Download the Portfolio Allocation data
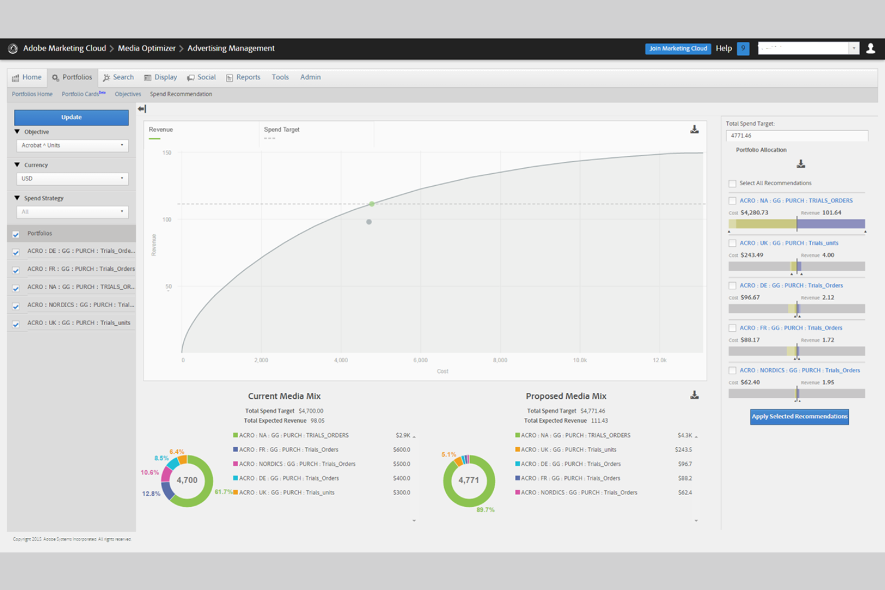The height and width of the screenshot is (590, 885). [x=801, y=164]
